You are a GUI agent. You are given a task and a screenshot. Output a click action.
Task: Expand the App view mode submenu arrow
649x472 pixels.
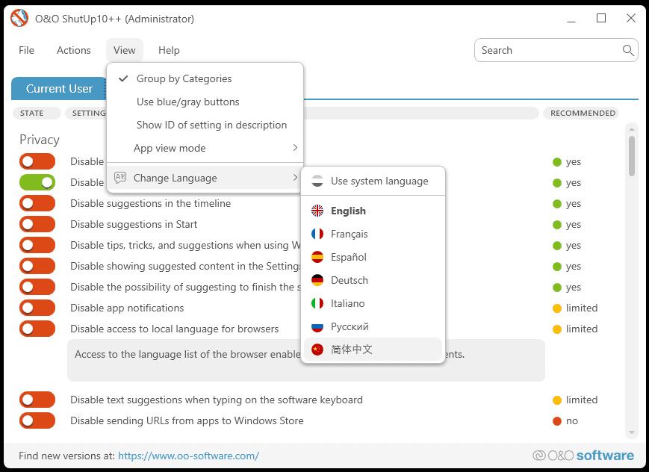(295, 148)
